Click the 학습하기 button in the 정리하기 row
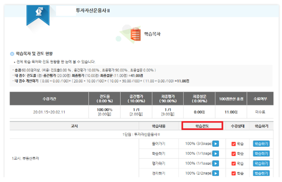282x182 pixels. 260,173
